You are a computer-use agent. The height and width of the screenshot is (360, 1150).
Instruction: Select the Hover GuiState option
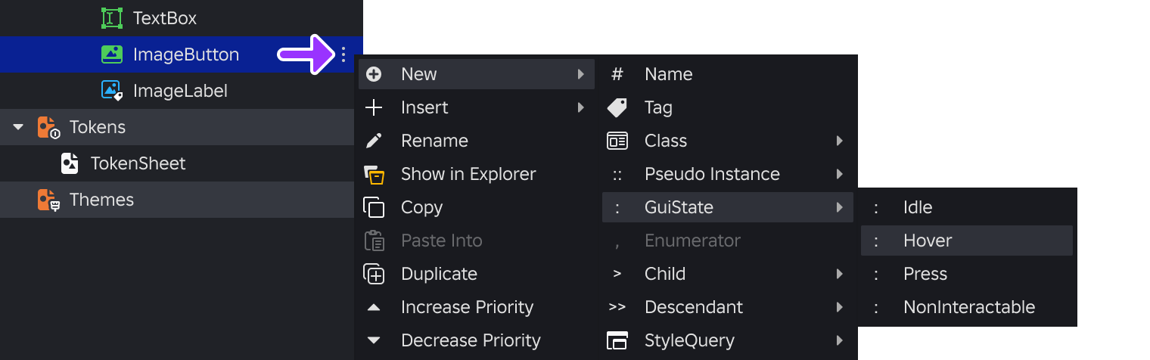pos(967,241)
